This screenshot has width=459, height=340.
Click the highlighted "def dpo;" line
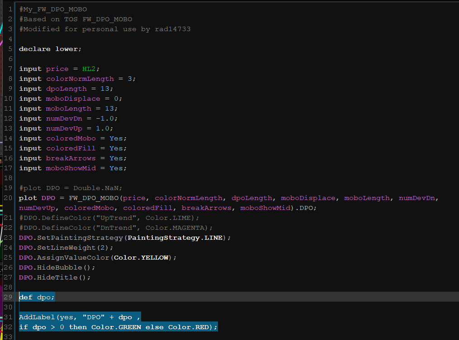pyautogui.click(x=37, y=297)
